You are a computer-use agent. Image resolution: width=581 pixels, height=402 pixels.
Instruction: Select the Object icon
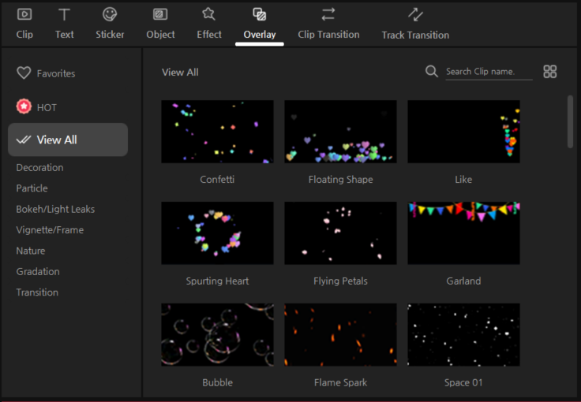[x=160, y=14]
